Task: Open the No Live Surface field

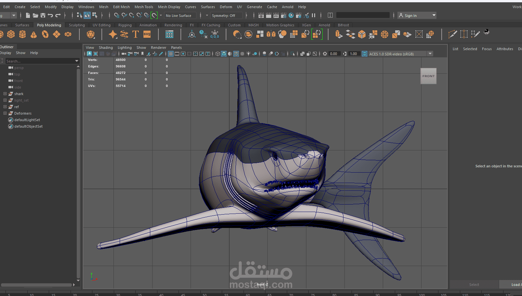Action: click(x=180, y=15)
